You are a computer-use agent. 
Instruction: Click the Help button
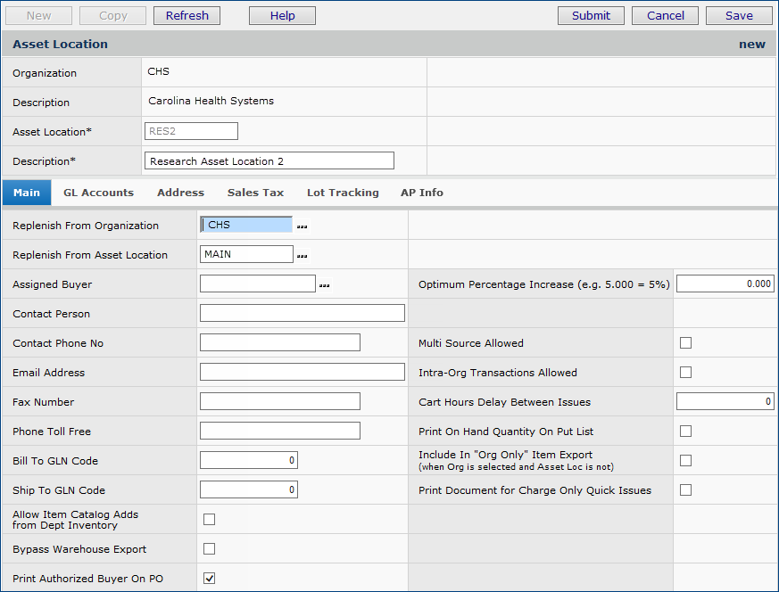pos(282,15)
